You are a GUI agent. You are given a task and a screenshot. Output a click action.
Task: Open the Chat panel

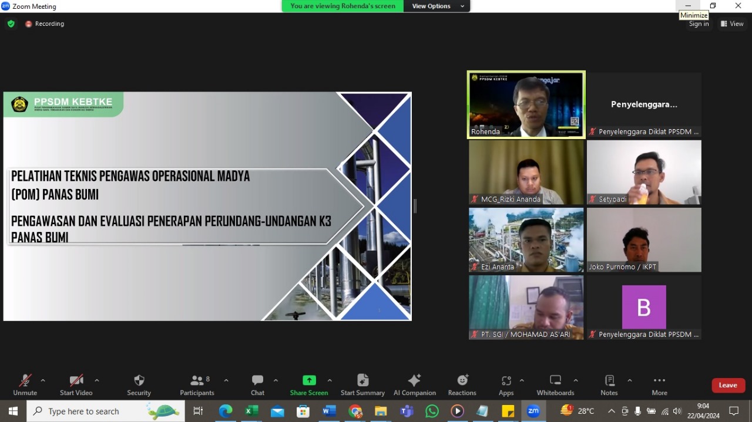tap(257, 384)
